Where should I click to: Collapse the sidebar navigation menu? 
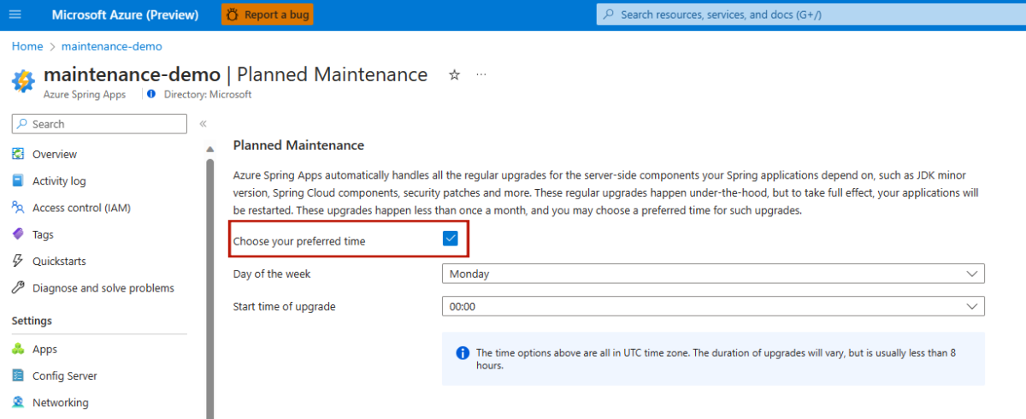pyautogui.click(x=203, y=124)
